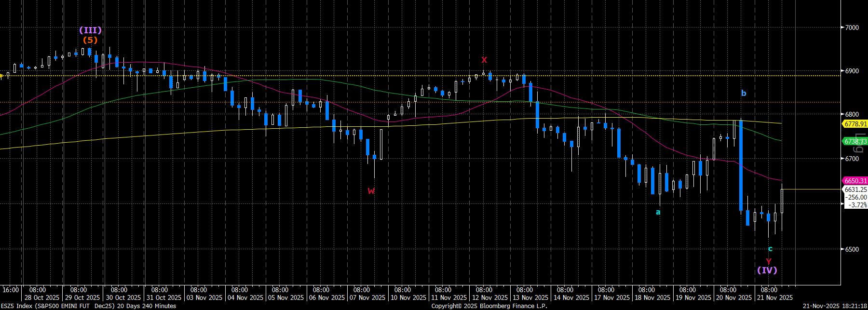Image resolution: width=868 pixels, height=310 pixels.
Task: Select the red W wave marker
Action: click(371, 191)
